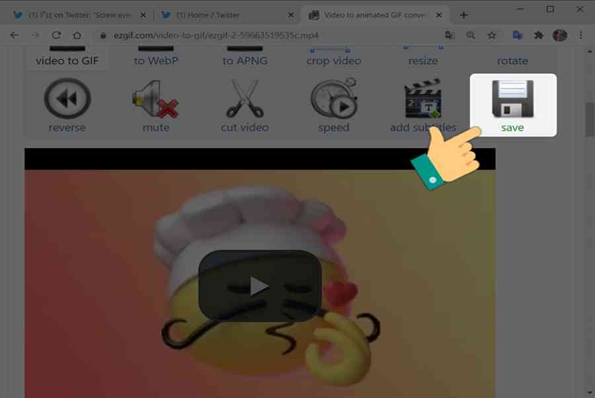Image resolution: width=595 pixels, height=398 pixels.
Task: Translate this page icon
Action: pyautogui.click(x=450, y=35)
